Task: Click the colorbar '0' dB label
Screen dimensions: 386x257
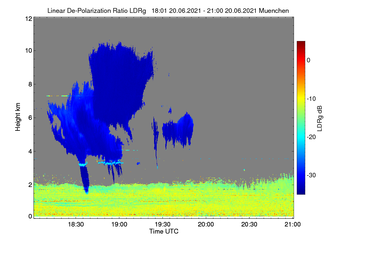Action: click(308, 60)
